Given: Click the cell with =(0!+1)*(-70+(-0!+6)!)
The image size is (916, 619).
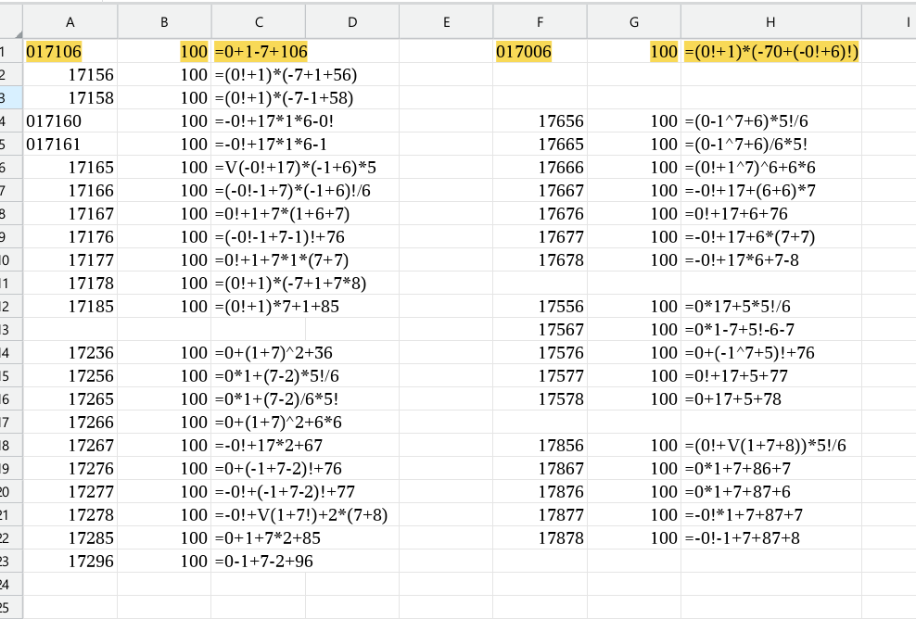Looking at the screenshot, I should pyautogui.click(x=770, y=52).
